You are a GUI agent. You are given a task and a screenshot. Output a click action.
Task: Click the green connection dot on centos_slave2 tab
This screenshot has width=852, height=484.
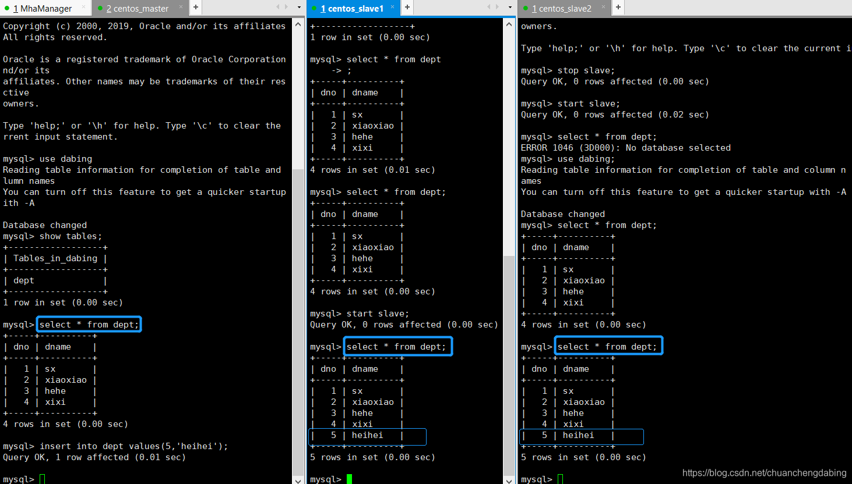tap(526, 8)
